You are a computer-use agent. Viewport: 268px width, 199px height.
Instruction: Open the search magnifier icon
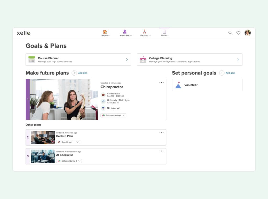click(230, 33)
